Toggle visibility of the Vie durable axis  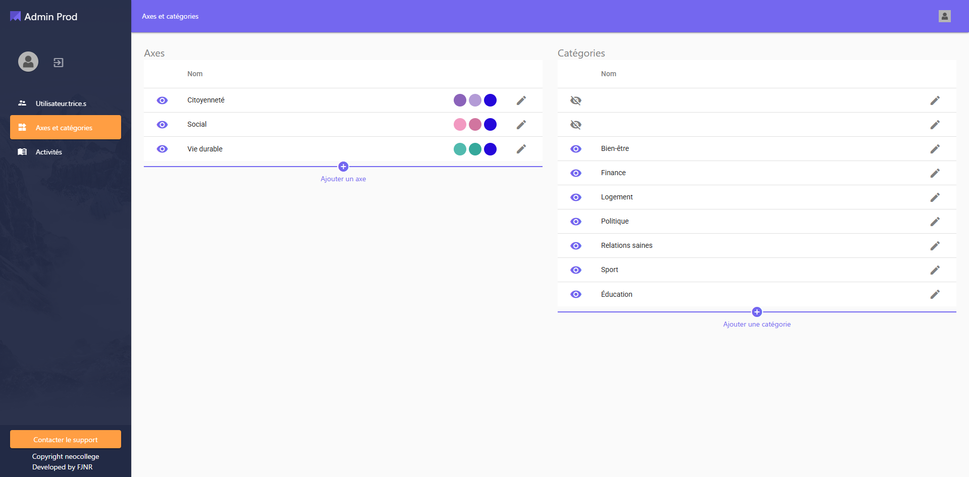coord(162,149)
